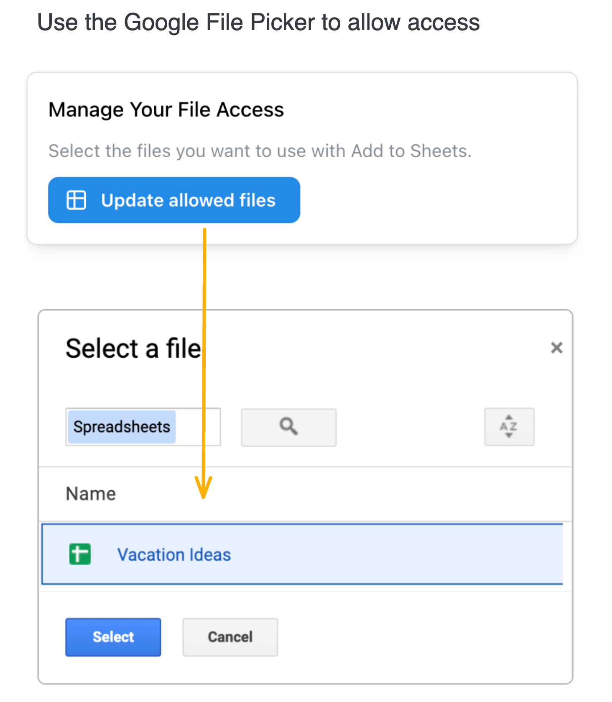The height and width of the screenshot is (702, 612).
Task: Click the "Manage Your File Access" heading
Action: pos(166,110)
